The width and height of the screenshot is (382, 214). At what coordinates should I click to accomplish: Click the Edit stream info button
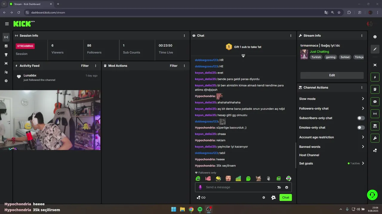pos(332,75)
